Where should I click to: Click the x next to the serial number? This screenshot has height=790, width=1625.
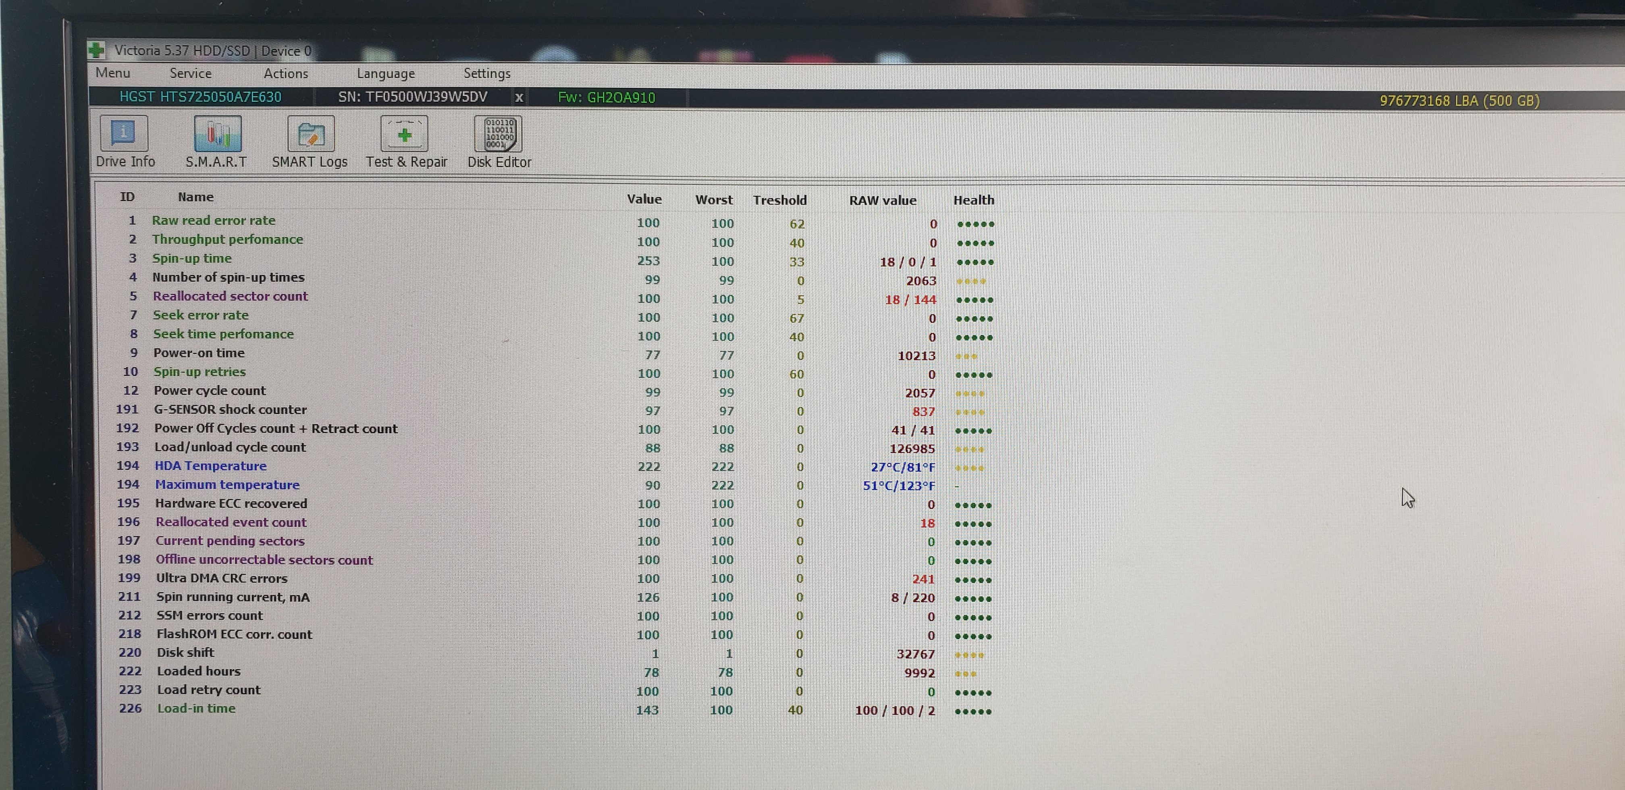point(519,97)
